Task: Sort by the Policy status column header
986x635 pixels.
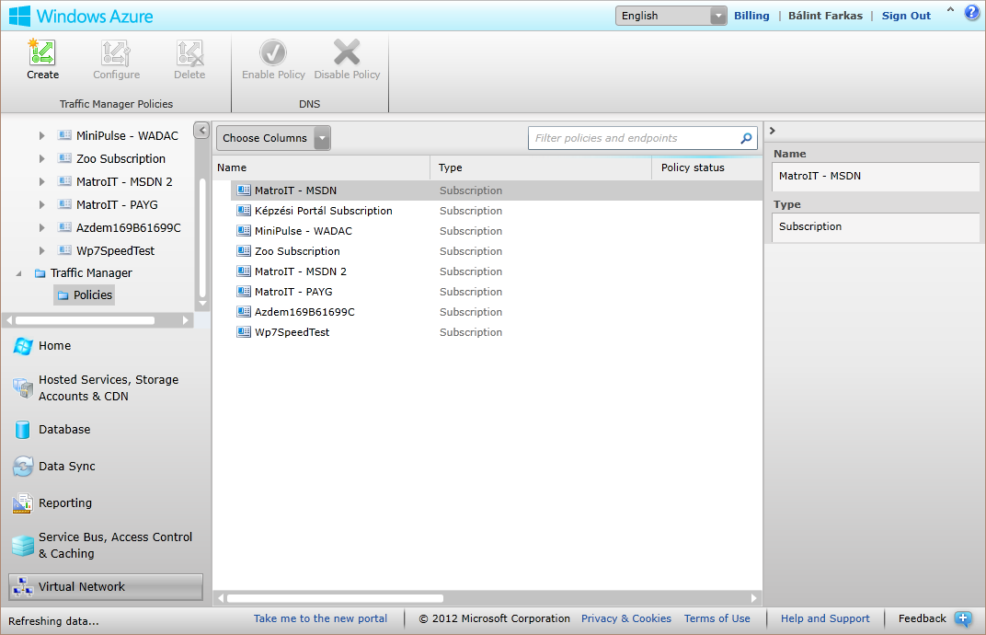Action: tap(706, 167)
